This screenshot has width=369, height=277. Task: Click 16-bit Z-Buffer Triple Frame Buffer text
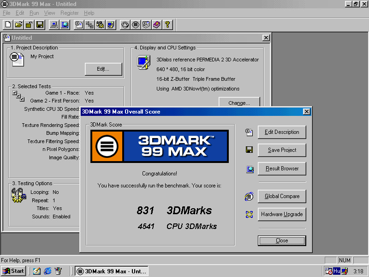[196, 79]
